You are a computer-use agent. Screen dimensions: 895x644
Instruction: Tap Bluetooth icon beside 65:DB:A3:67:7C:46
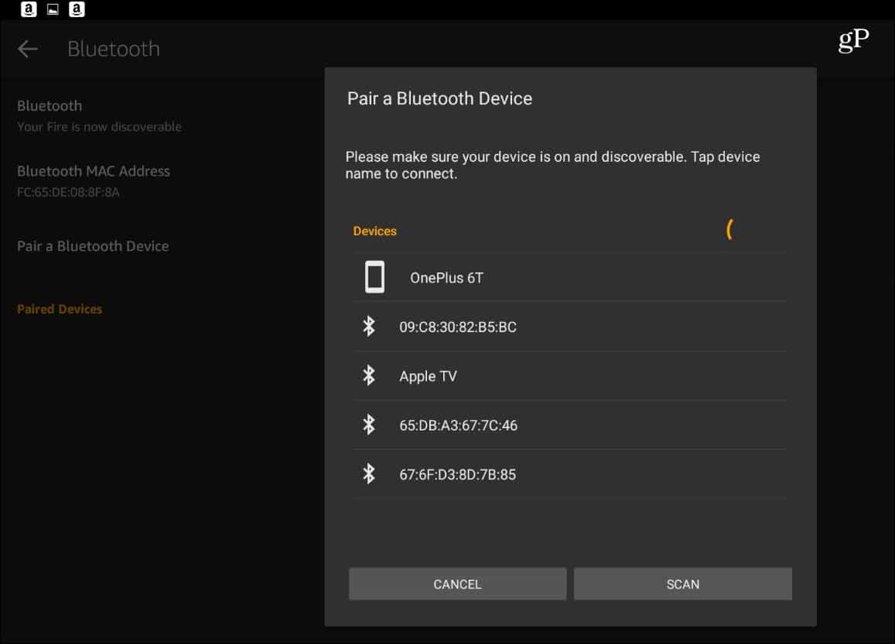click(369, 425)
